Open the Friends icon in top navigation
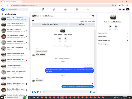The height and width of the screenshot is (99, 132). (x=54, y=10)
